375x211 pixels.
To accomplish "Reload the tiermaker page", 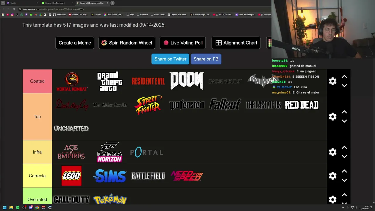I will click(14, 9).
